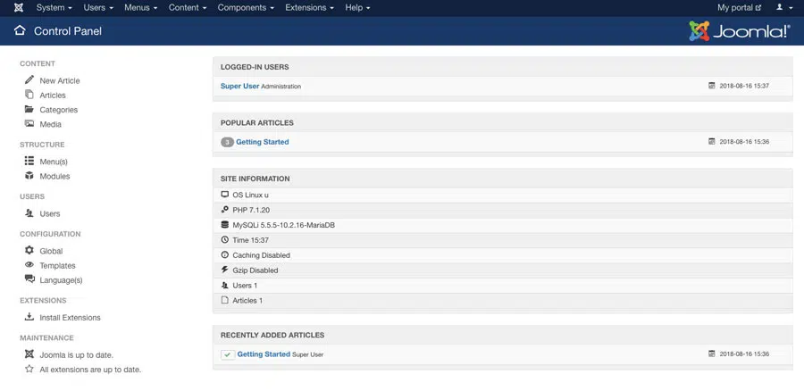
Task: Open the Media manager link
Action: pos(51,124)
